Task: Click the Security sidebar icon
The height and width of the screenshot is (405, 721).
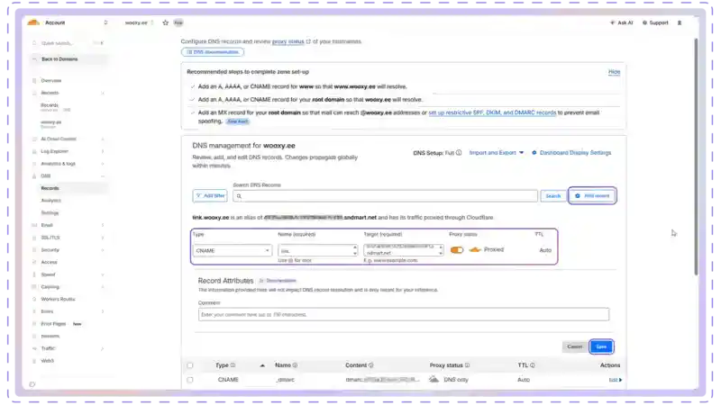Action: 34,250
